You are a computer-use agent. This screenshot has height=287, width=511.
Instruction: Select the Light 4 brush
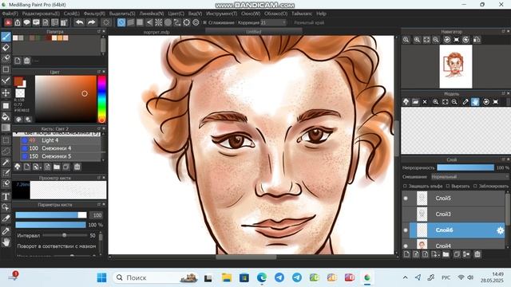pyautogui.click(x=61, y=140)
